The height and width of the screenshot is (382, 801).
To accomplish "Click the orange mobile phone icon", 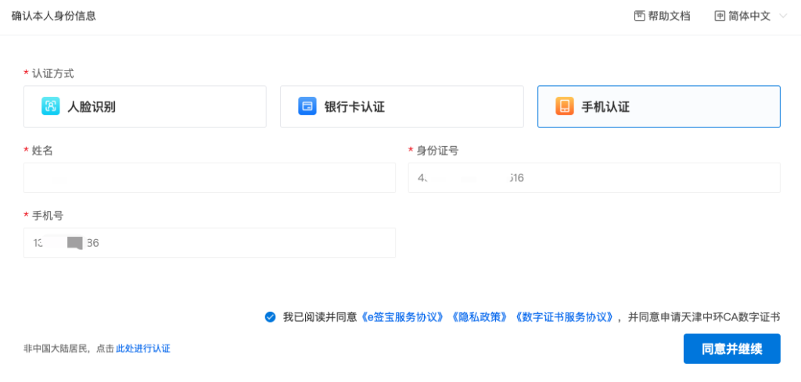I will [565, 107].
